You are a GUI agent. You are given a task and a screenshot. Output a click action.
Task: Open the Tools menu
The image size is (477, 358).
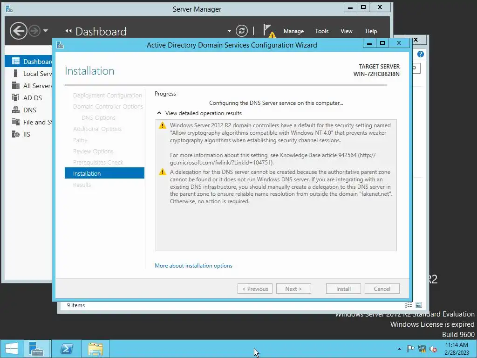[321, 31]
